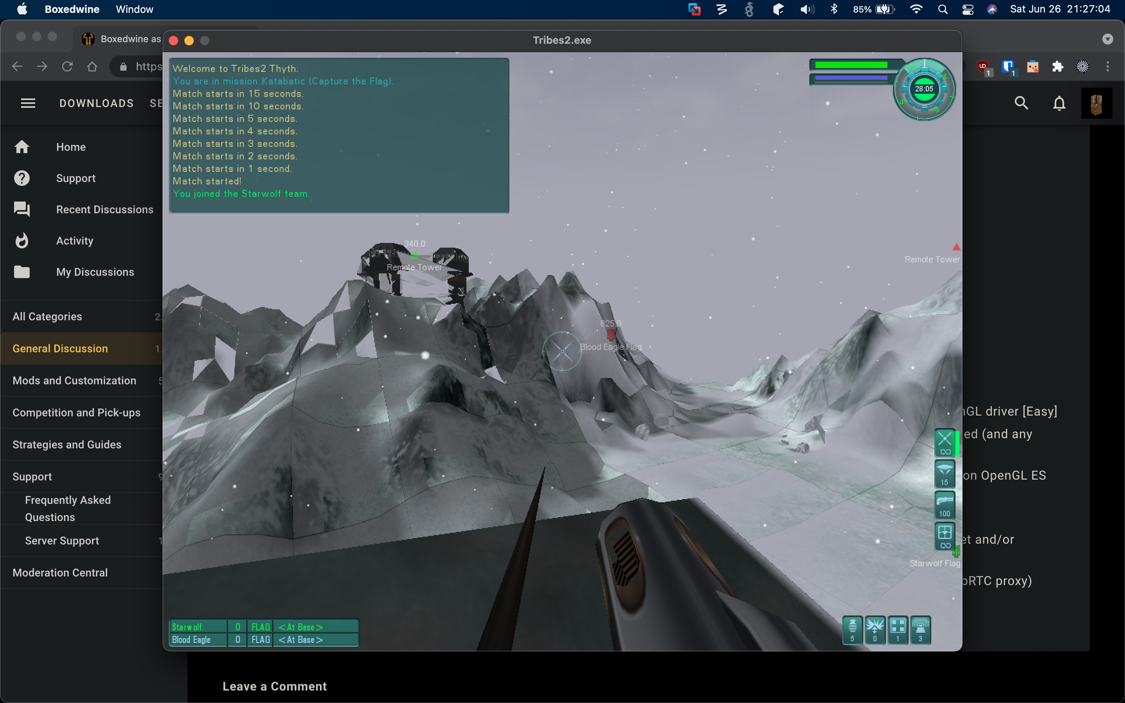The width and height of the screenshot is (1125, 703).
Task: Open the Window menu in menu bar
Action: tap(134, 9)
